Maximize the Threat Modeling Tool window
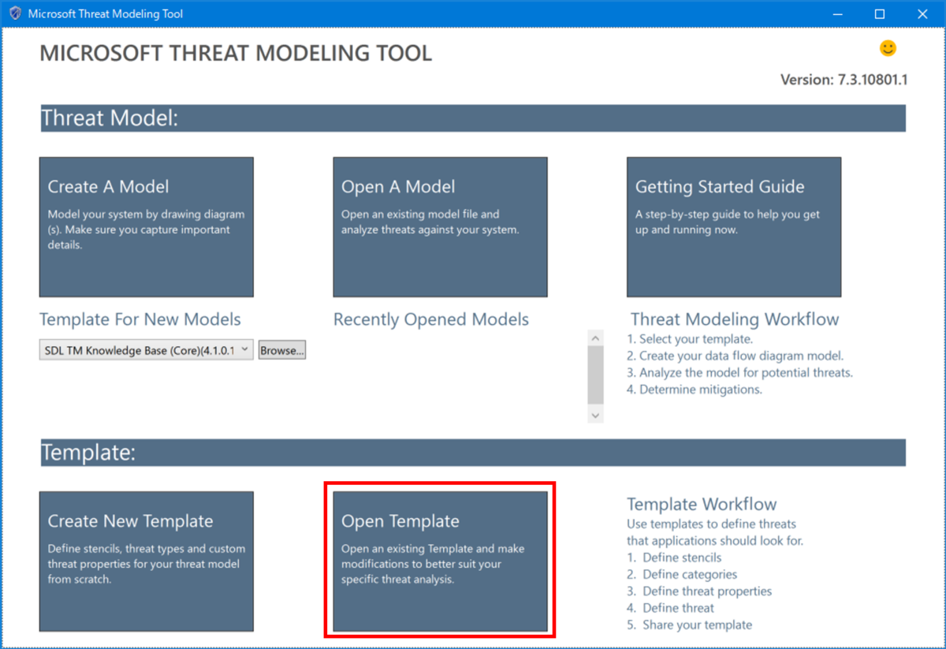 880,13
